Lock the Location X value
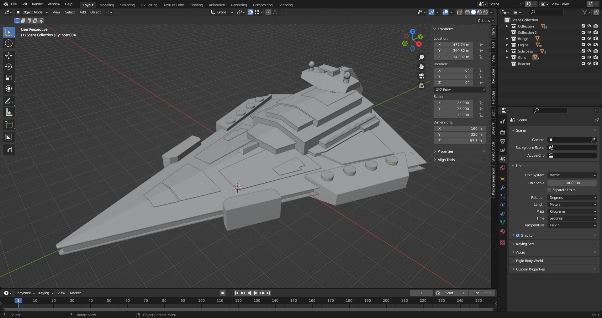 tap(481, 45)
